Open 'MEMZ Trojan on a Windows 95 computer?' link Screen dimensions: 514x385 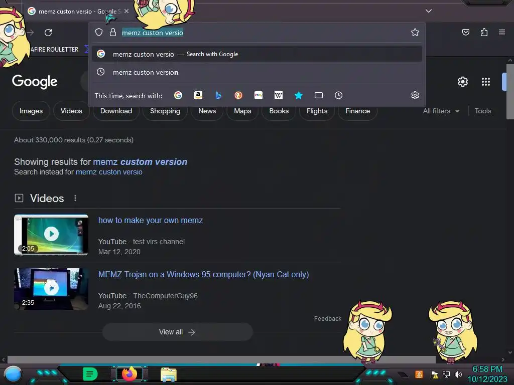coord(204,274)
